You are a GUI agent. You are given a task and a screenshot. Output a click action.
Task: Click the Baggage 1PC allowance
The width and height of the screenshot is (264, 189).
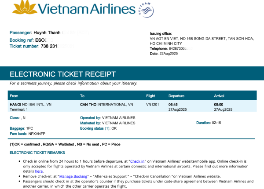(29, 128)
